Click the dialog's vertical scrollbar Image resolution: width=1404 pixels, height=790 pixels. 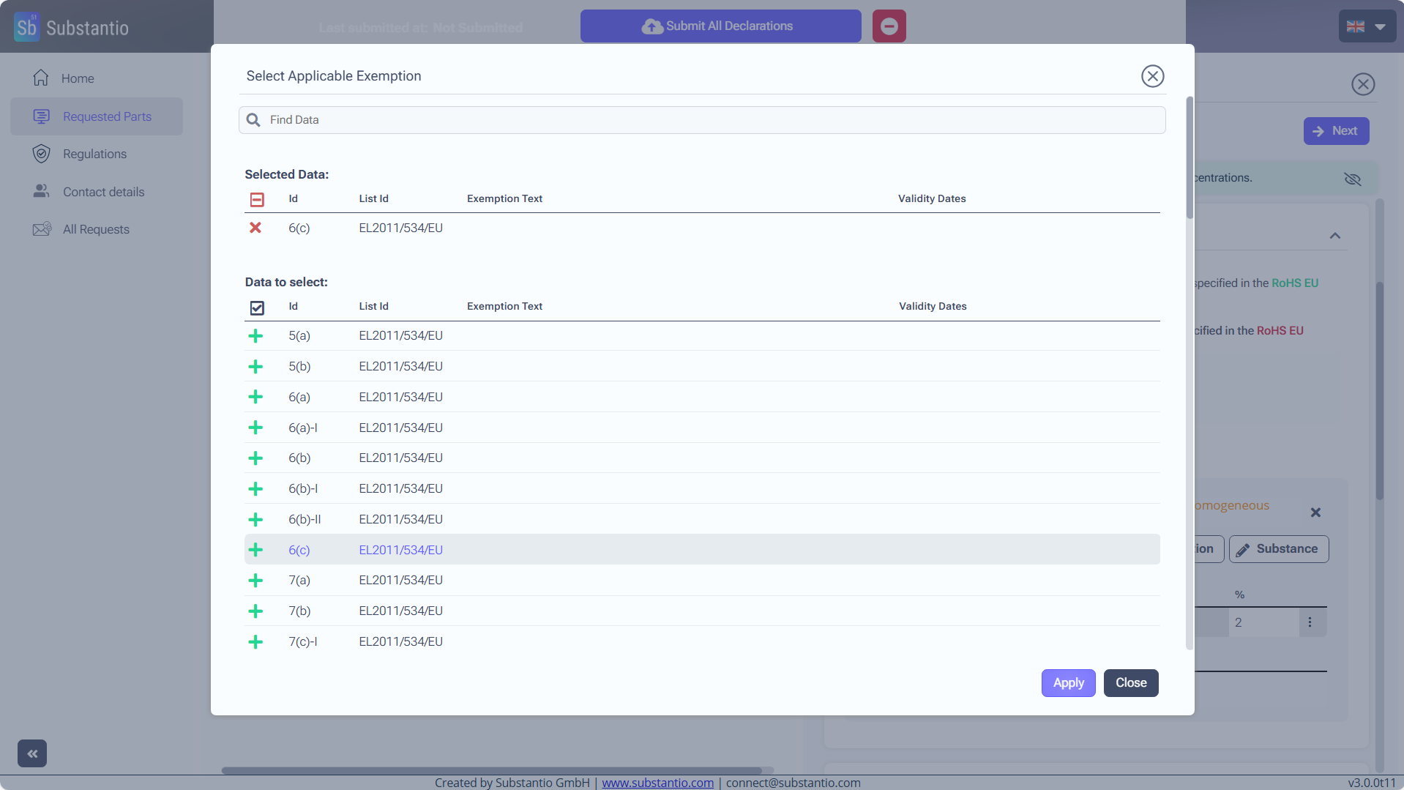pos(1190,366)
